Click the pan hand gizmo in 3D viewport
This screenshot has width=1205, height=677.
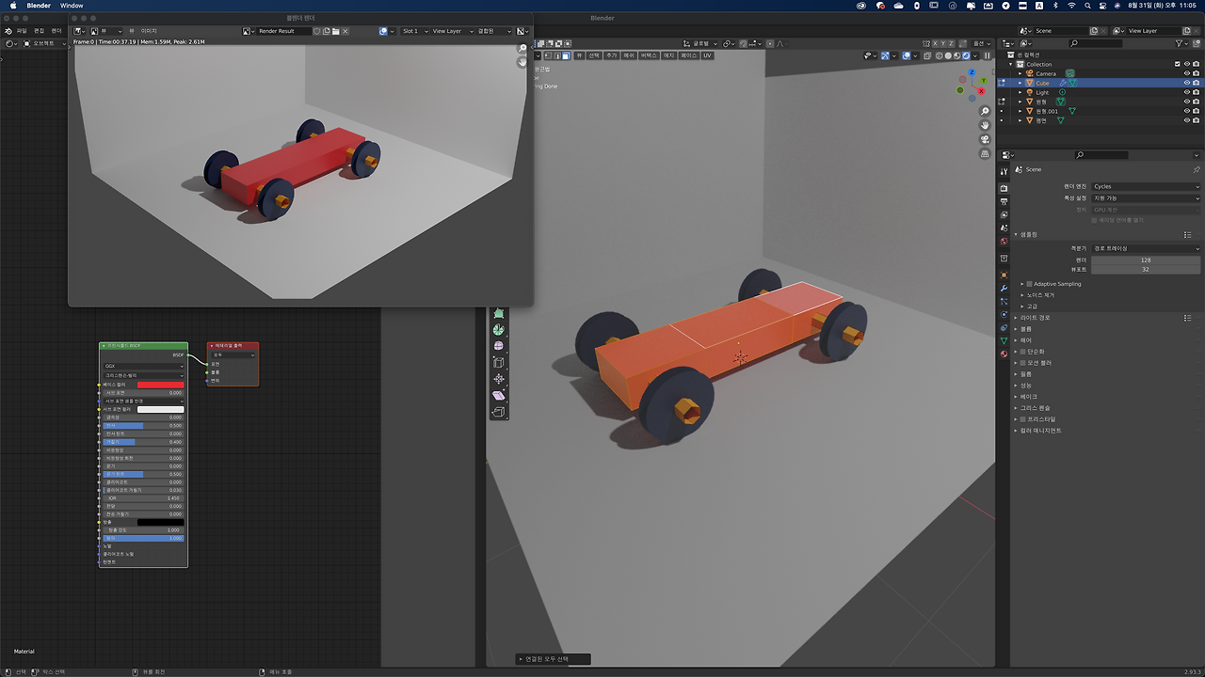[x=985, y=125]
